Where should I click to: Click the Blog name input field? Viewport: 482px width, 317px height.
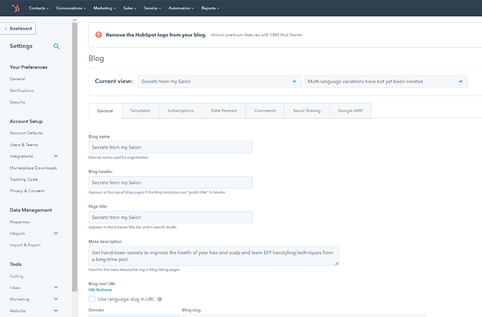(171, 147)
